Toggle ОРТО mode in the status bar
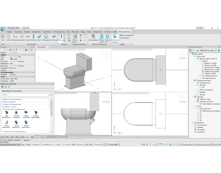The height and width of the screenshot is (173, 221). 74,145
